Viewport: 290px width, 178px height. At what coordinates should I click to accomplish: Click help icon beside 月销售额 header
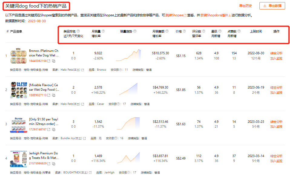[x=167, y=31]
